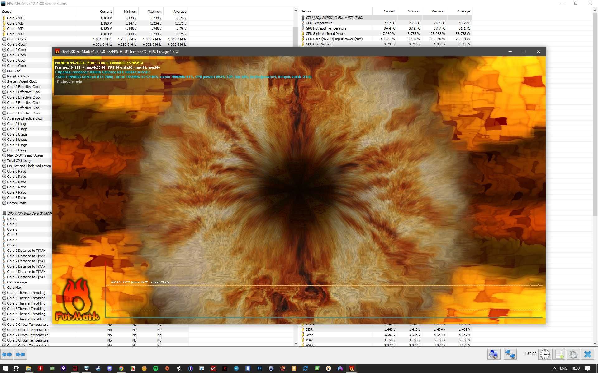Open the action center notifications icon
The image size is (598, 373).
[x=587, y=368]
